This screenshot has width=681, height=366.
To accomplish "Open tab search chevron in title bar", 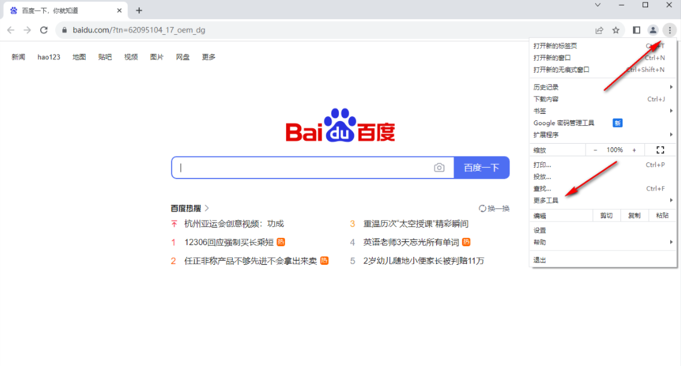I will pos(598,5).
